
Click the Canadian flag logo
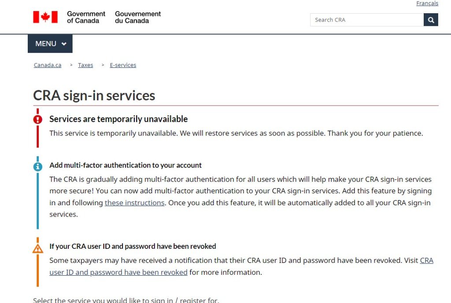[x=45, y=17]
